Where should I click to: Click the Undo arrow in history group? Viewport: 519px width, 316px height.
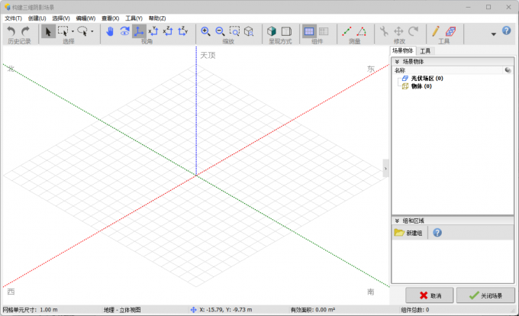(x=11, y=31)
